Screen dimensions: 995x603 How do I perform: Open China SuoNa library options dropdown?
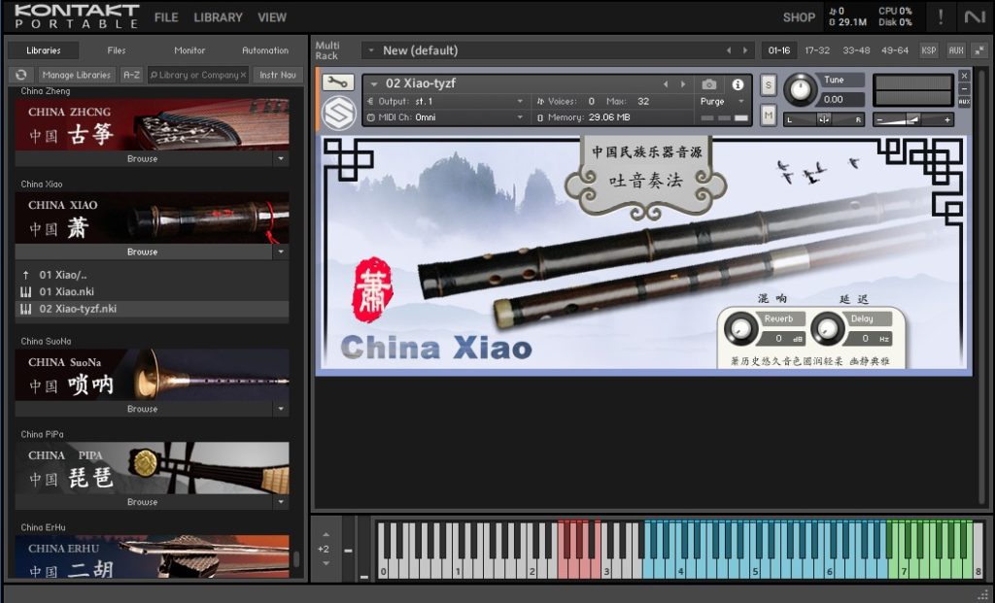(x=281, y=409)
